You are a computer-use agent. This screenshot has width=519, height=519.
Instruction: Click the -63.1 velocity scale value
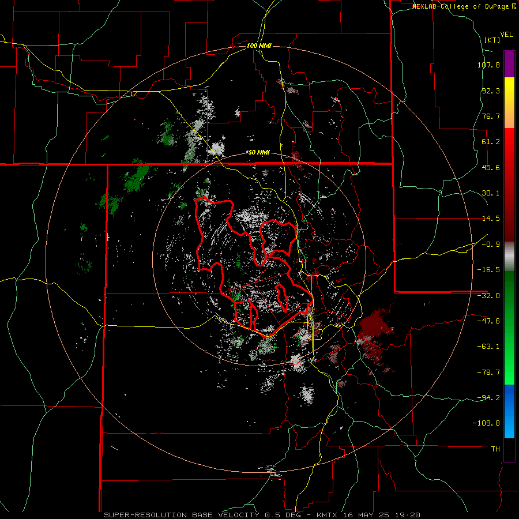pos(488,347)
